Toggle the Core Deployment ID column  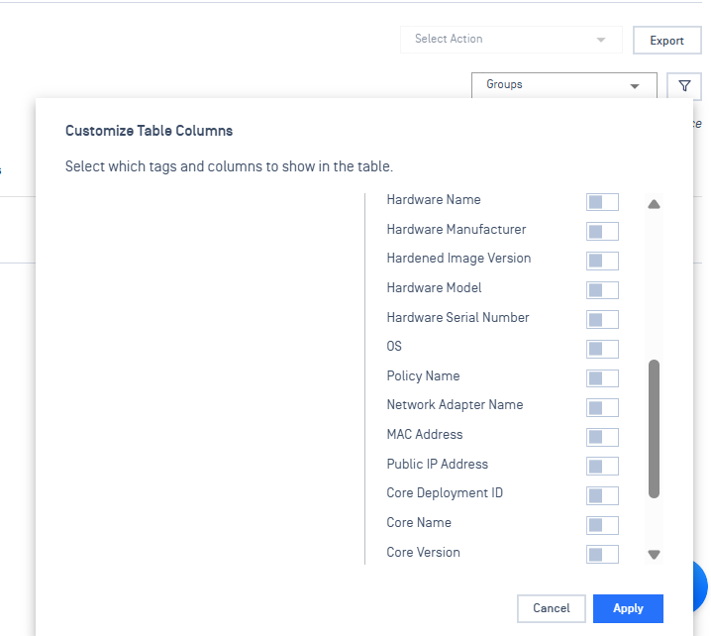point(602,495)
